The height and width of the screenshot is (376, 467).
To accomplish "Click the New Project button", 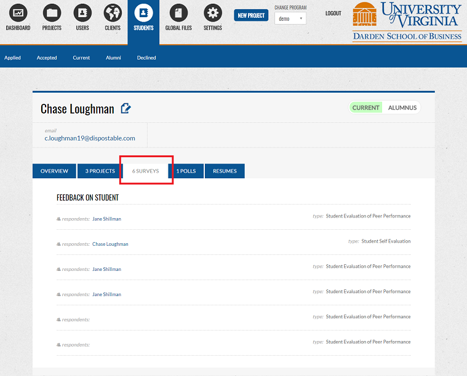I will [x=251, y=15].
